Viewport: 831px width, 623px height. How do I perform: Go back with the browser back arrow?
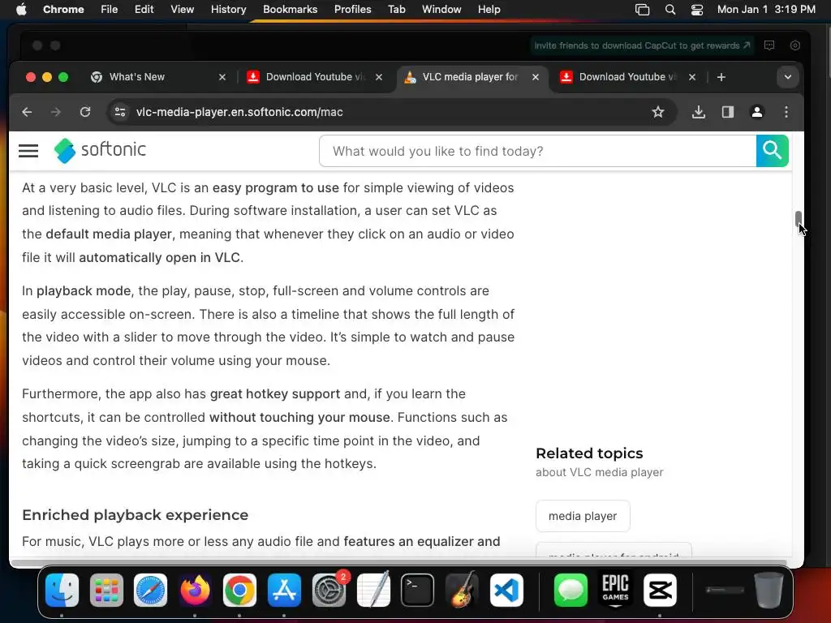pyautogui.click(x=27, y=112)
